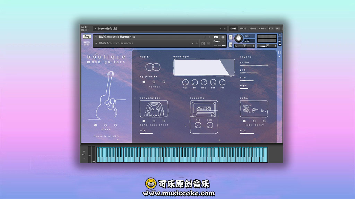Viewport: 355px width, 199px height.
Task: Adjust the envelope cur knob
Action: 185,82
